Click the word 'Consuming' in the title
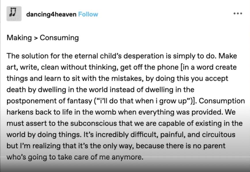 tap(59, 38)
